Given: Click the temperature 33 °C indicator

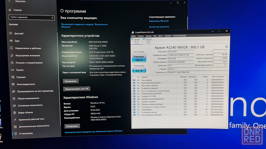Looking at the screenshot, I should click(139, 71).
